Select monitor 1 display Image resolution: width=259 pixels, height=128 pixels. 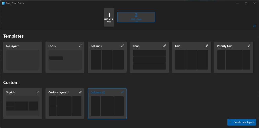point(109,17)
